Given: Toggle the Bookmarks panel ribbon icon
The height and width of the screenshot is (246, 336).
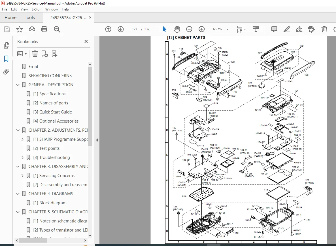Looking at the screenshot, I should (x=6, y=59).
